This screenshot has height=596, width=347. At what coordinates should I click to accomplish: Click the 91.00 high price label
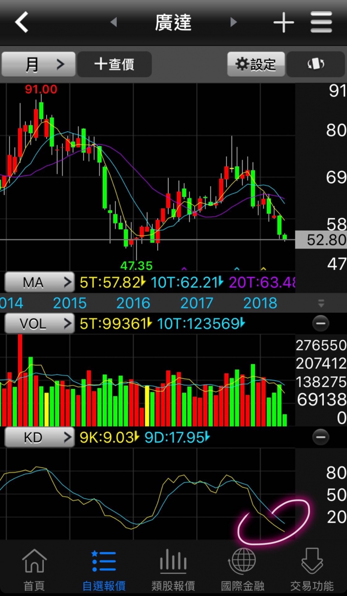pos(41,89)
